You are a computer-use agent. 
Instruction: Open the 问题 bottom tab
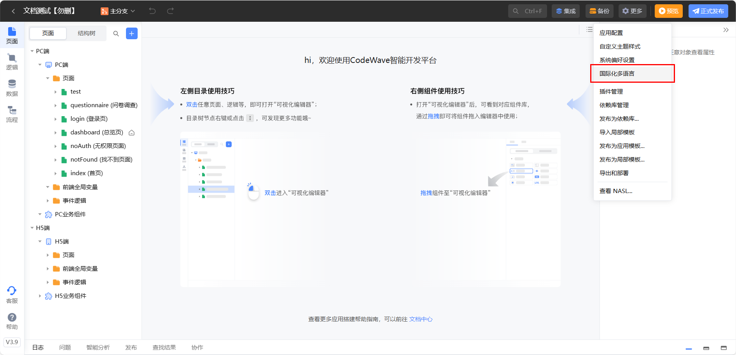65,348
